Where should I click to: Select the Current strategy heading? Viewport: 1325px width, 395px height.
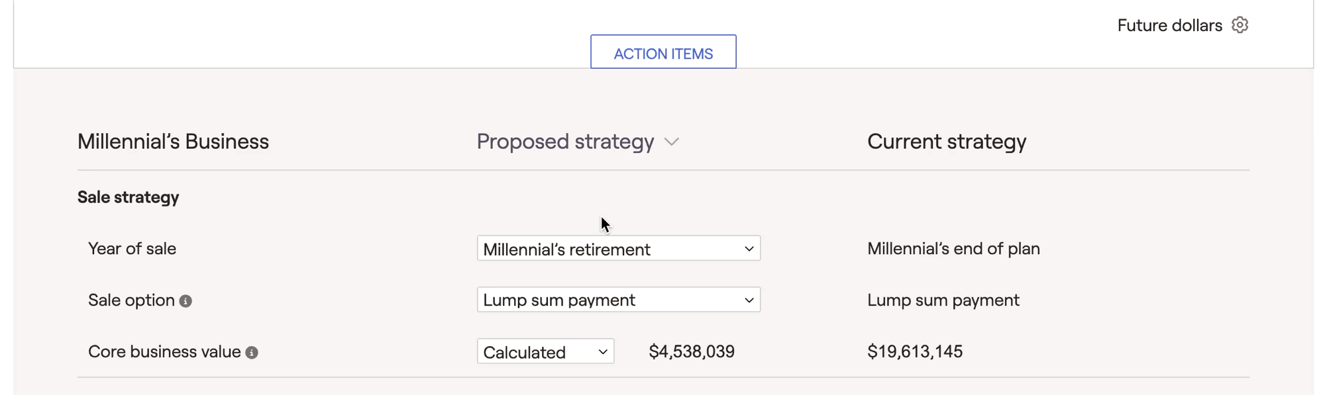(x=947, y=142)
